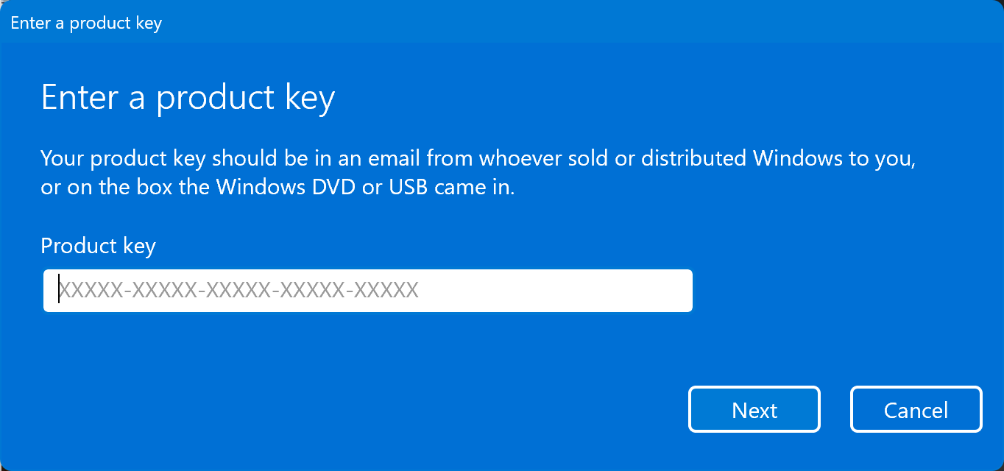Click the word "Enter" in the large heading
Viewport: 1004px width, 471px height.
[80, 97]
